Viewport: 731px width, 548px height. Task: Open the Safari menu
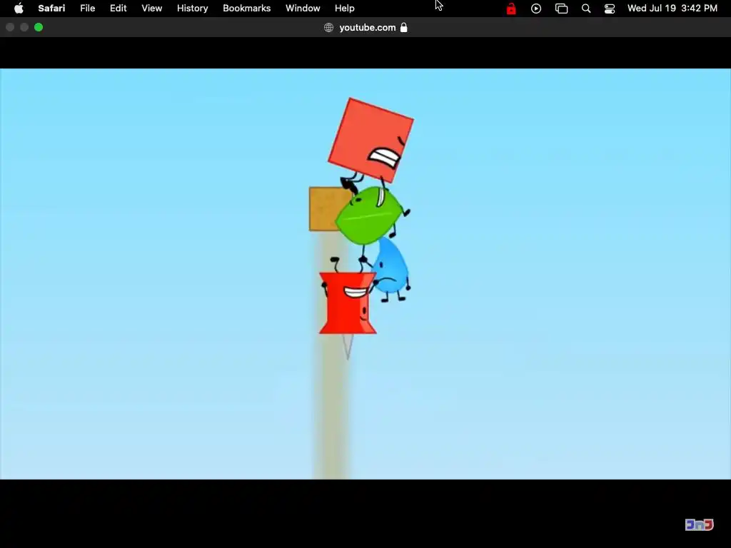click(51, 9)
